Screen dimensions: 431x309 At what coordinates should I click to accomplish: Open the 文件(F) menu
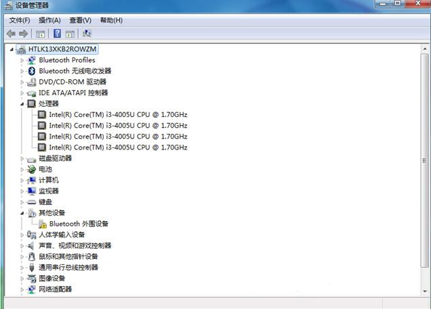(20, 20)
